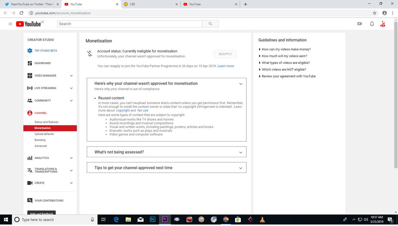Open File Explorer from the taskbar
This screenshot has height=226, width=398.
point(128,219)
